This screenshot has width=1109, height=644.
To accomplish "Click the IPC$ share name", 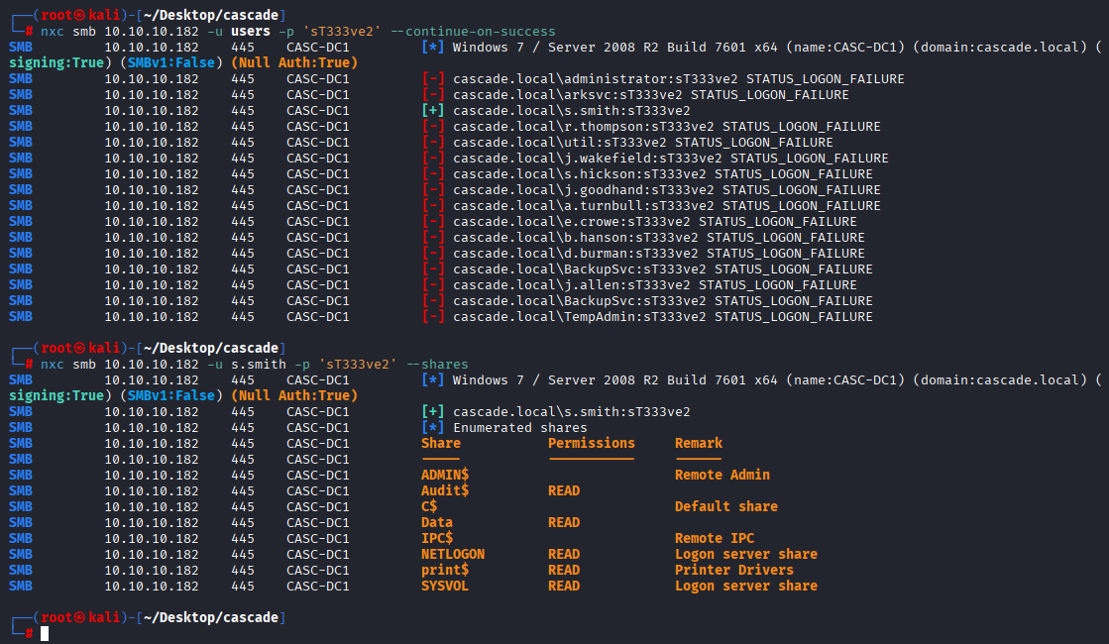I will point(436,539).
